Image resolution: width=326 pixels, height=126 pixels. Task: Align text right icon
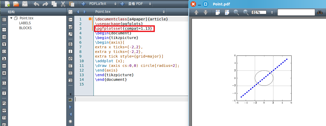70,80
